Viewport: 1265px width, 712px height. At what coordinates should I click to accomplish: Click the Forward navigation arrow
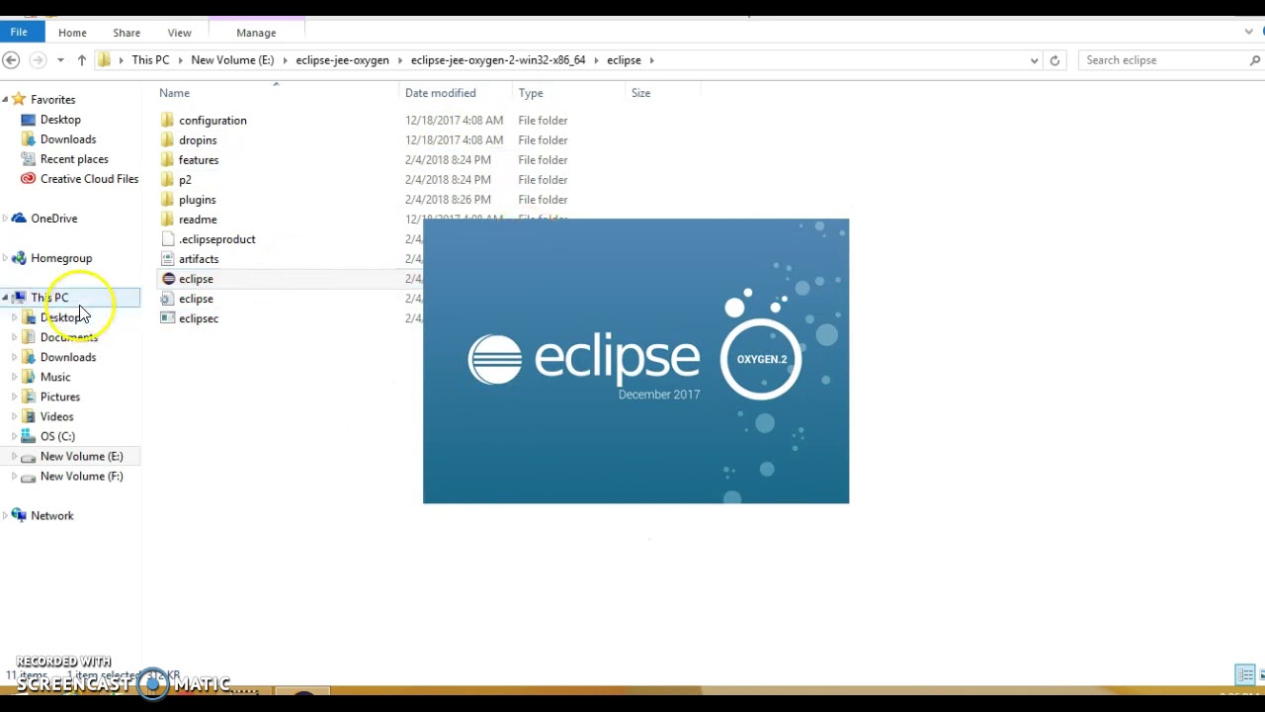point(38,60)
